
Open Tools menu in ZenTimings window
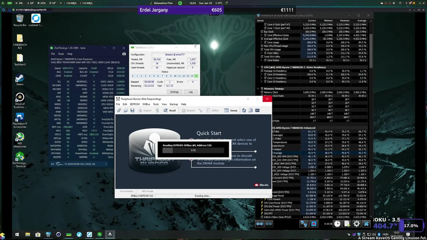pyautogui.click(x=61, y=54)
